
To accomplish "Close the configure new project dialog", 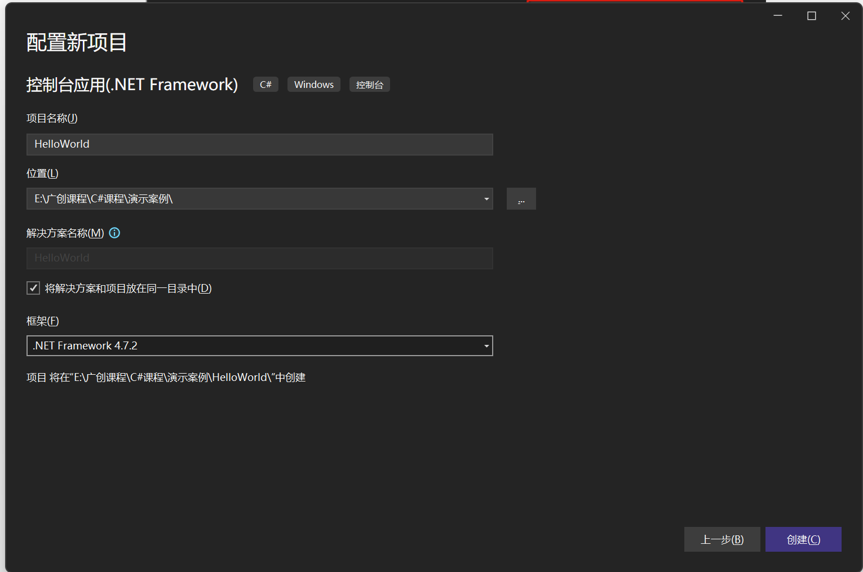I will click(845, 16).
